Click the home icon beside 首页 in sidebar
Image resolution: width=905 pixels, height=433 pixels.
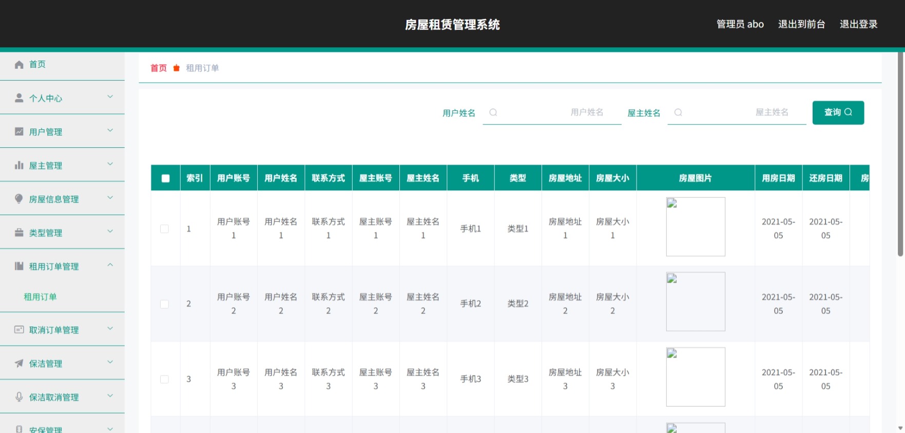click(19, 65)
